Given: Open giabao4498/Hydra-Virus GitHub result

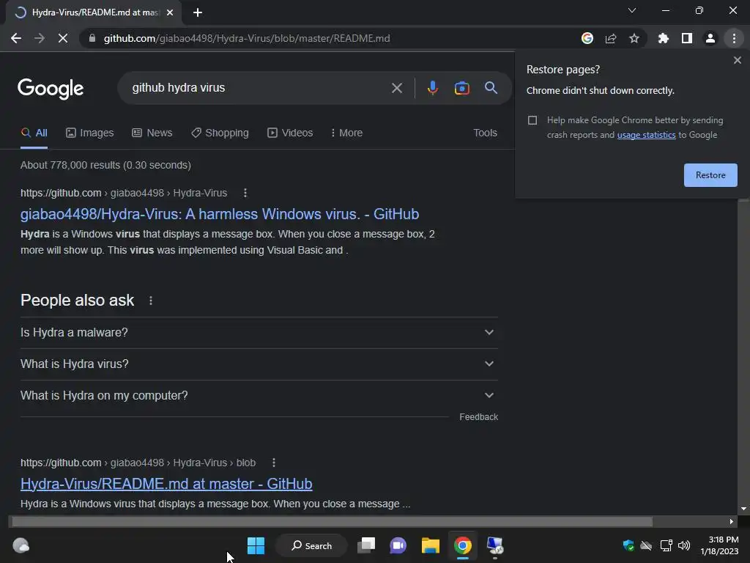Looking at the screenshot, I should (220, 214).
